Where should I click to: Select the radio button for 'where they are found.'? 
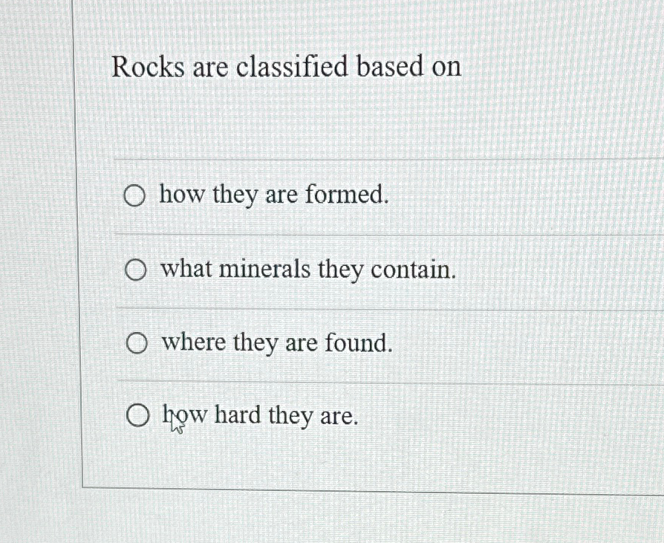click(137, 342)
